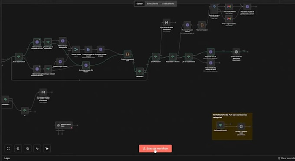Select the IF node inside the sticky note

(220, 125)
